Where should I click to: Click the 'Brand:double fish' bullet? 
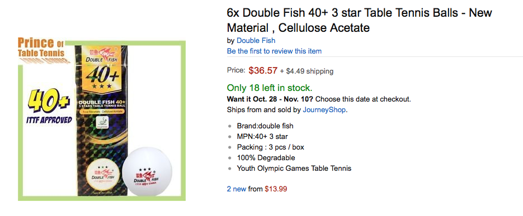point(265,126)
